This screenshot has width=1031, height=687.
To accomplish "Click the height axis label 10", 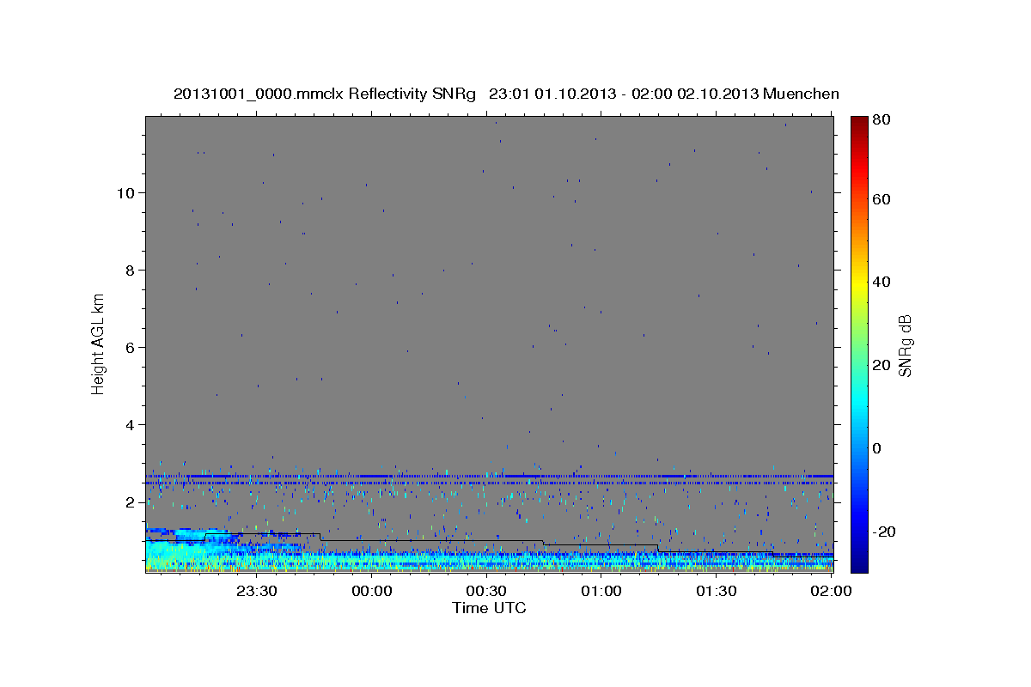I will pyautogui.click(x=125, y=192).
